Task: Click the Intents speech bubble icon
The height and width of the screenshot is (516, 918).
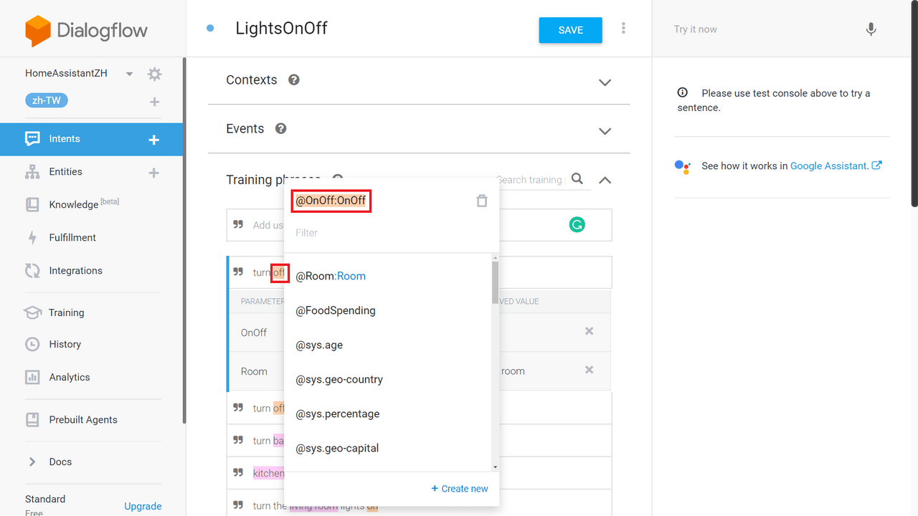Action: (32, 139)
